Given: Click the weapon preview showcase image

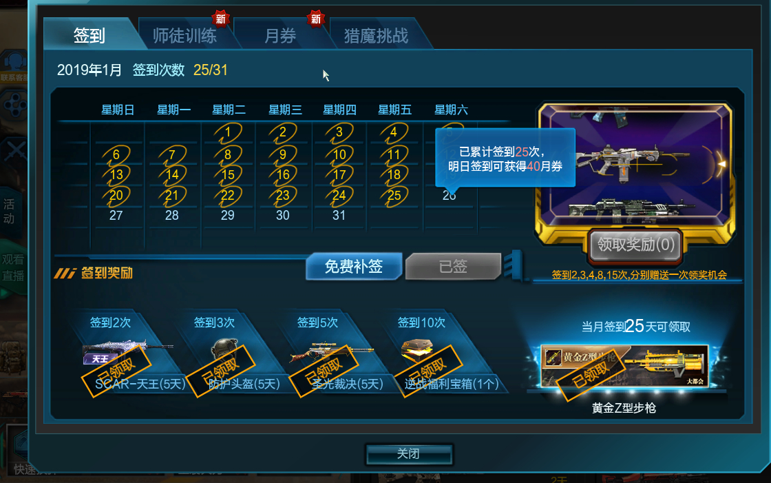Looking at the screenshot, I should pyautogui.click(x=635, y=165).
